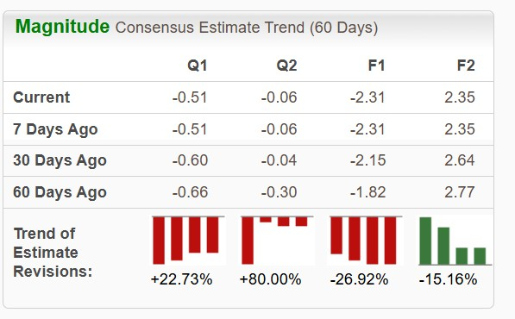Click the F1 red trend bar chart
Screen dimensions: 515x319
[x=367, y=241]
